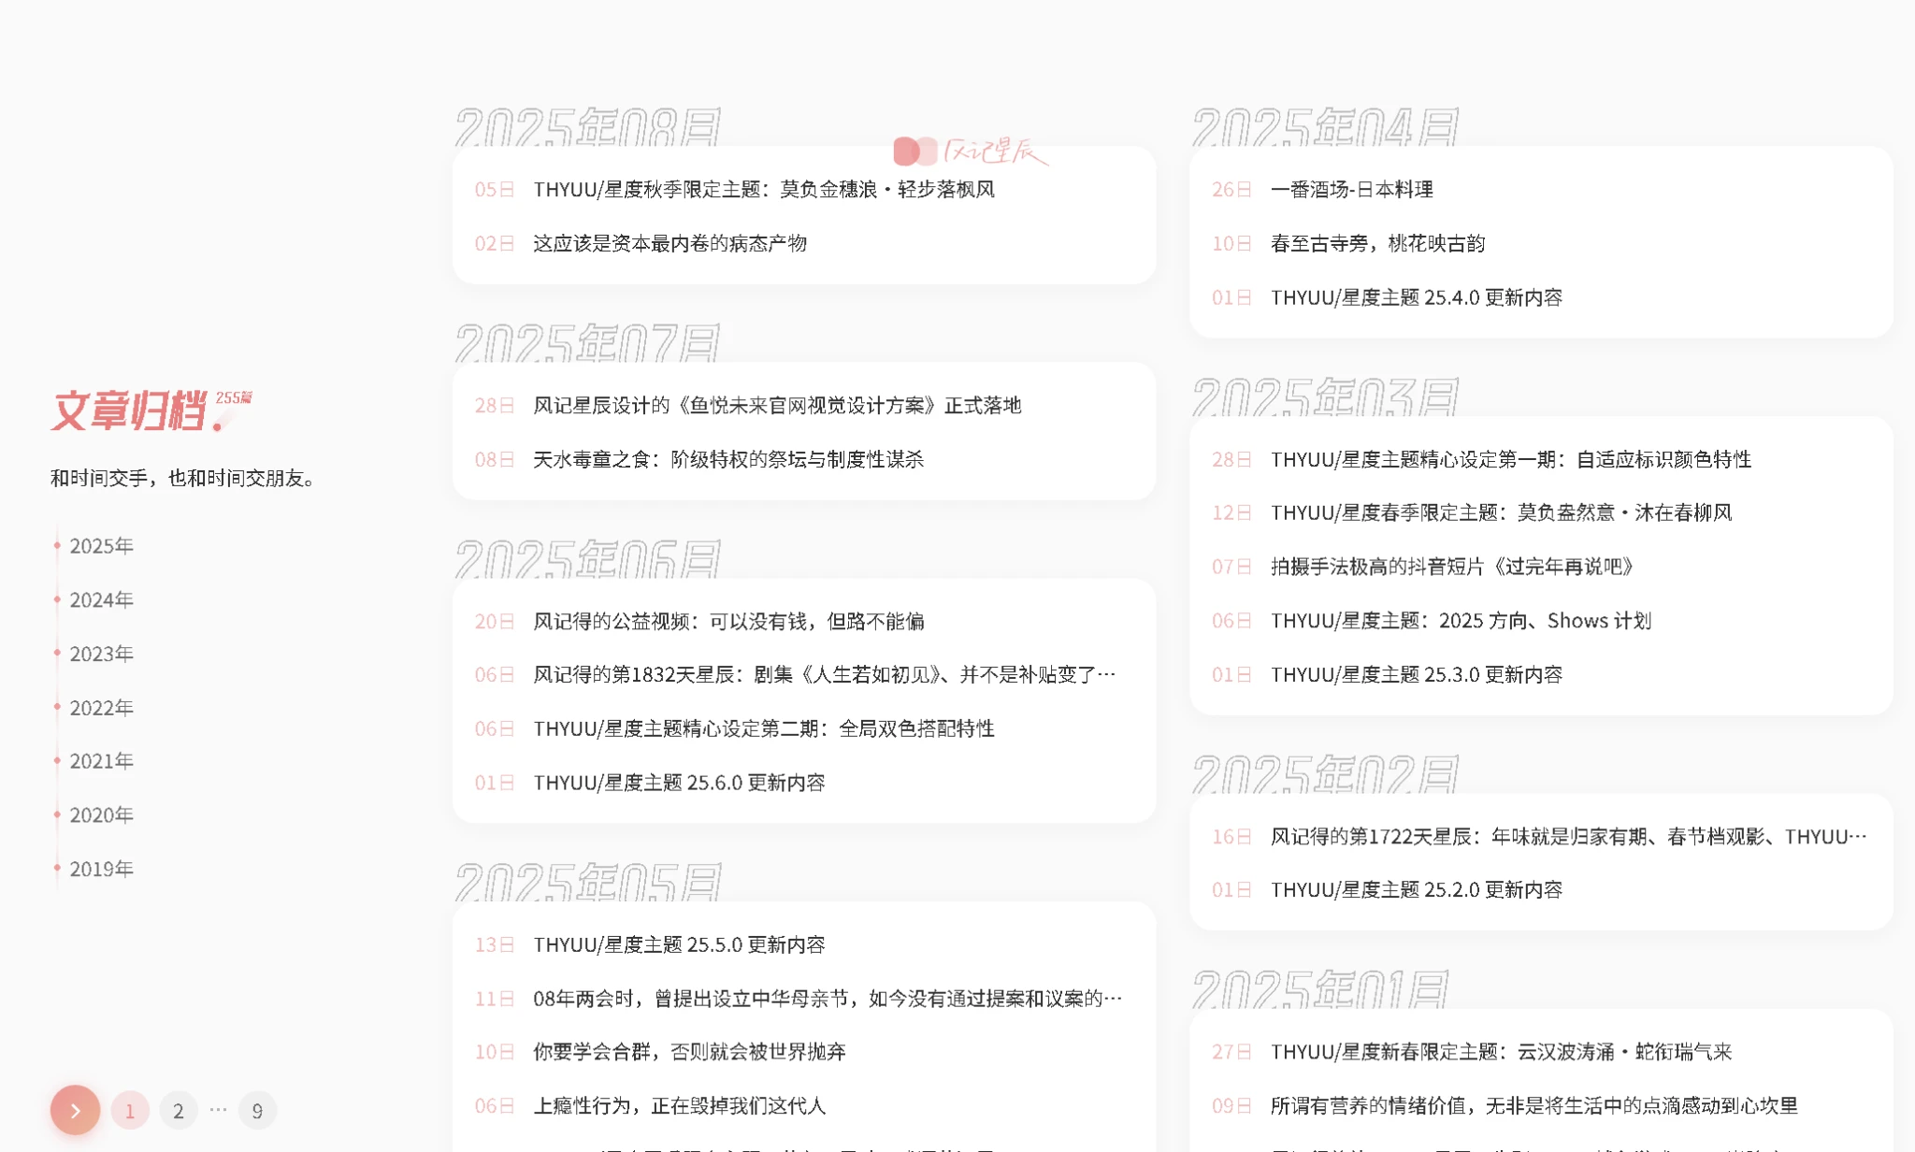Viewport: 1915px width, 1152px height.
Task: Show articles from 2019年
Action: tap(101, 870)
